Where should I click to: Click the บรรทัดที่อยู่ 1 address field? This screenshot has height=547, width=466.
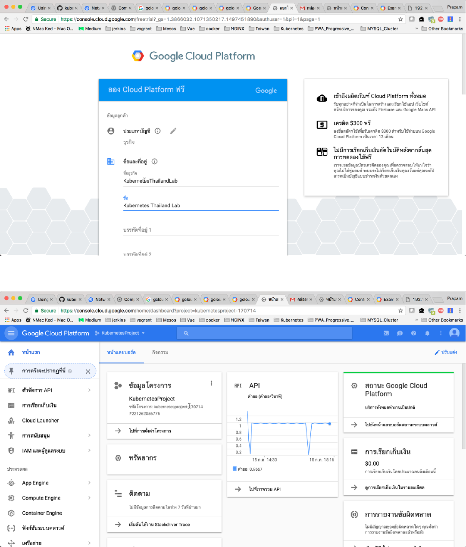[201, 230]
